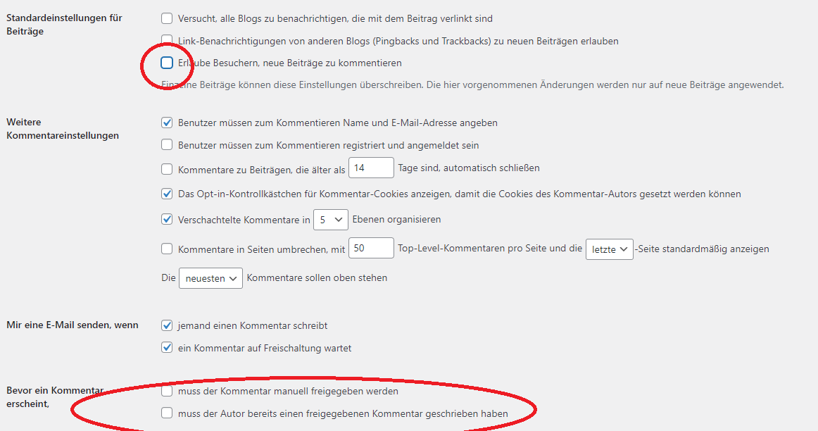
Task: Open the 'neuesten' comment order dropdown
Action: pyautogui.click(x=211, y=277)
